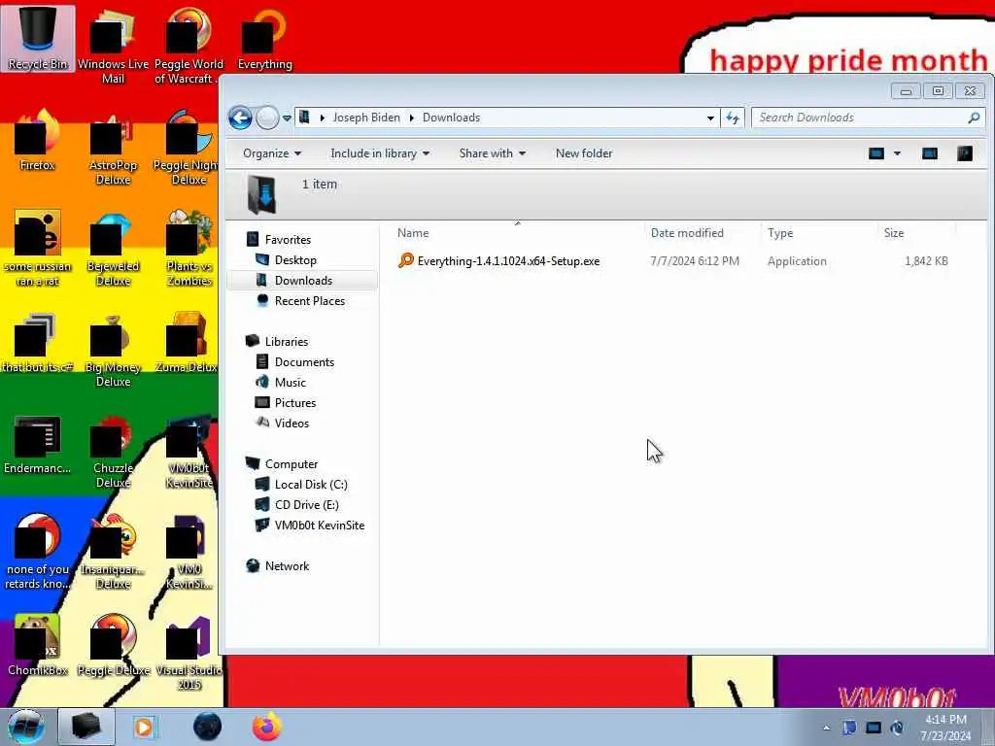Image resolution: width=995 pixels, height=746 pixels.
Task: Select Peggle World of Warcraft desktop icon
Action: click(188, 46)
